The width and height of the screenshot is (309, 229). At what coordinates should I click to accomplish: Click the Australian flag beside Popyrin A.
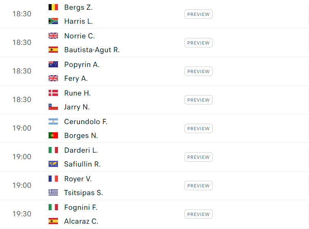(53, 64)
